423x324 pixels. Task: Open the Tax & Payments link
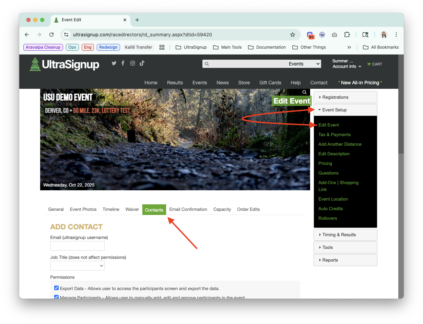tap(334, 135)
